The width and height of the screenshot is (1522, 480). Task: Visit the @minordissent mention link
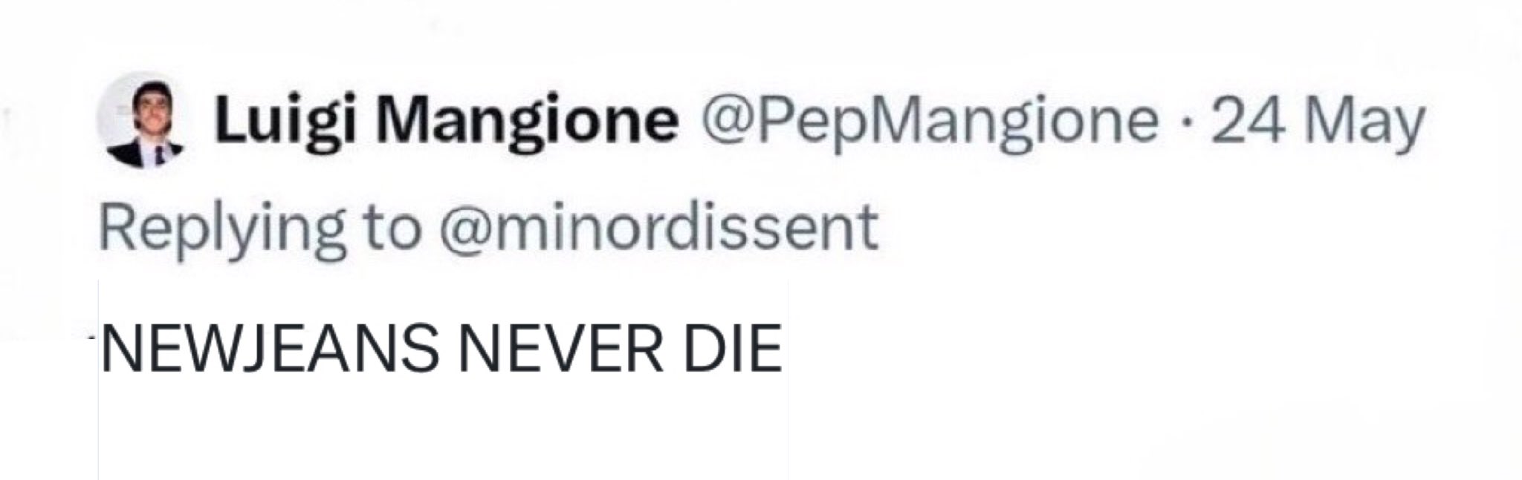pyautogui.click(x=659, y=229)
